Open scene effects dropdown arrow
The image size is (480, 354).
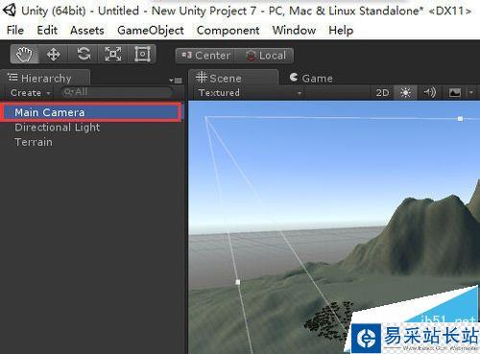click(471, 93)
